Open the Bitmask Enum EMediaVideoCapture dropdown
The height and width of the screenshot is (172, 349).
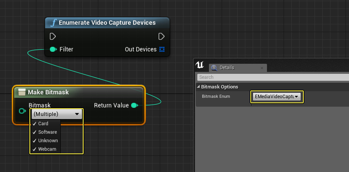277,97
